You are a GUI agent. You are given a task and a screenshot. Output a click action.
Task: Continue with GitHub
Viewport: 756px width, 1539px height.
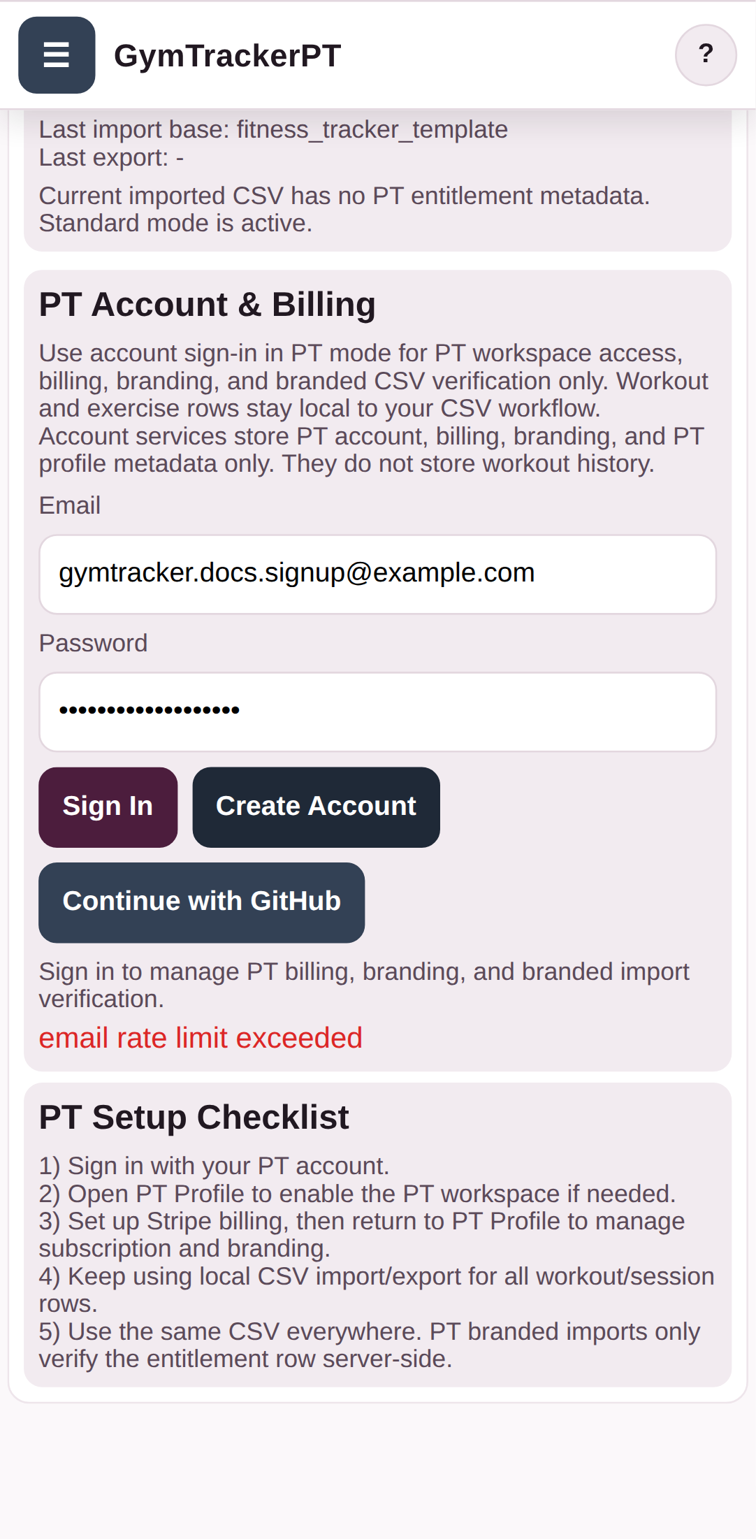[x=201, y=902]
